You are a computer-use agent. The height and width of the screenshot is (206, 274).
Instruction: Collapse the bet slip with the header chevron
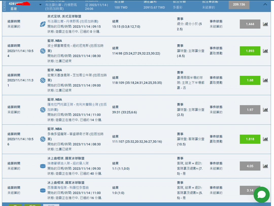point(265,4)
